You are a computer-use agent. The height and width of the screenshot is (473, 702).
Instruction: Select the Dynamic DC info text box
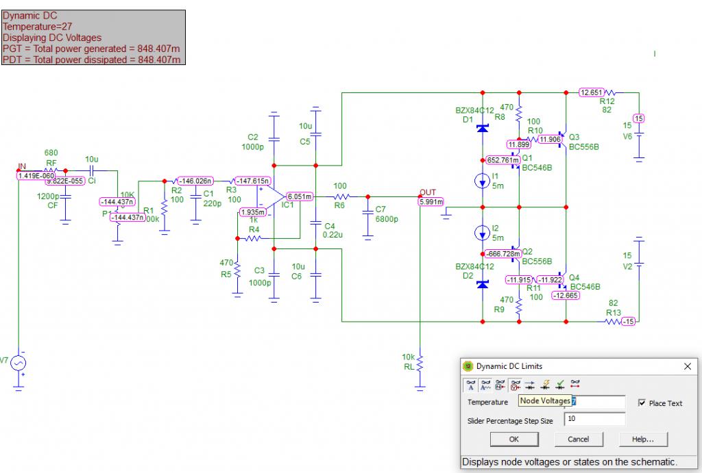pos(93,38)
